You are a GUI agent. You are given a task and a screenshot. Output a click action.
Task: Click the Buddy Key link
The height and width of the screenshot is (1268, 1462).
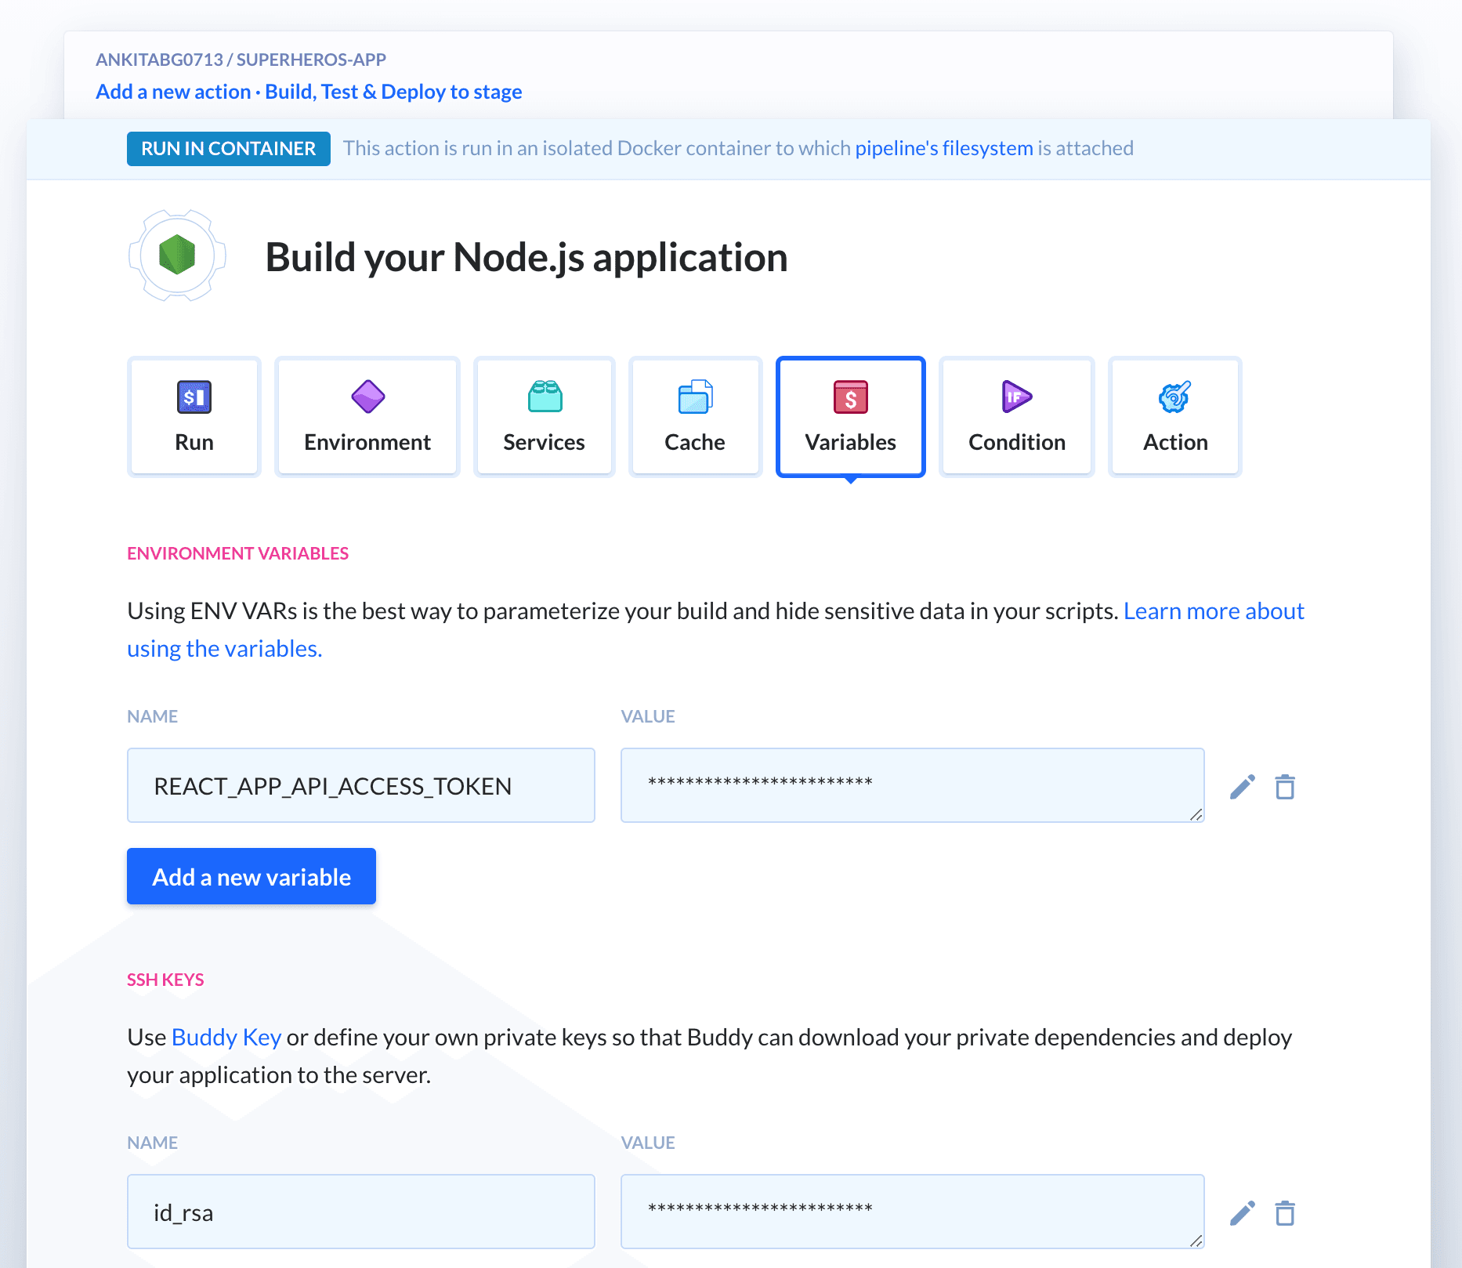pyautogui.click(x=226, y=1037)
